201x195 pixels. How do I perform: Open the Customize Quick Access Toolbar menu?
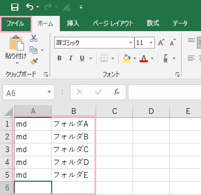(81, 7)
